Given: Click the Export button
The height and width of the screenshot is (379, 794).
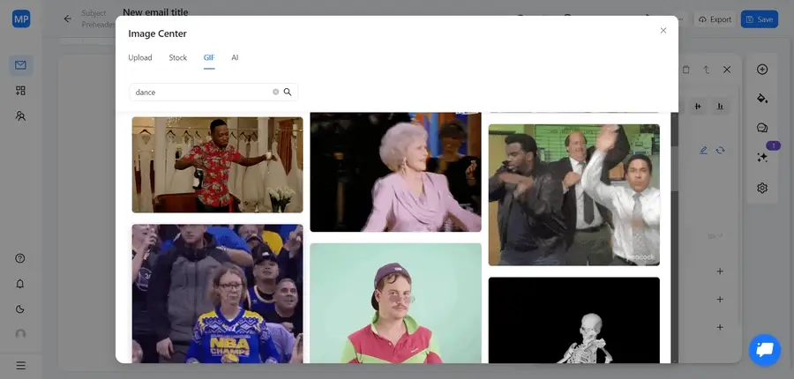Looking at the screenshot, I should (715, 19).
